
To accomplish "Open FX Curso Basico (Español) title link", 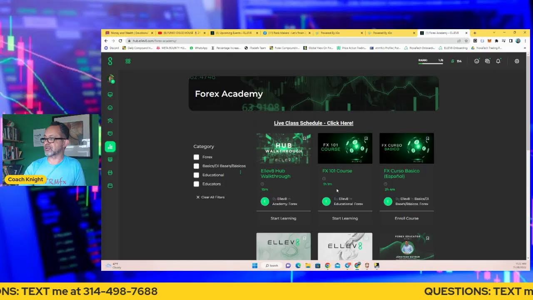I will [402, 174].
